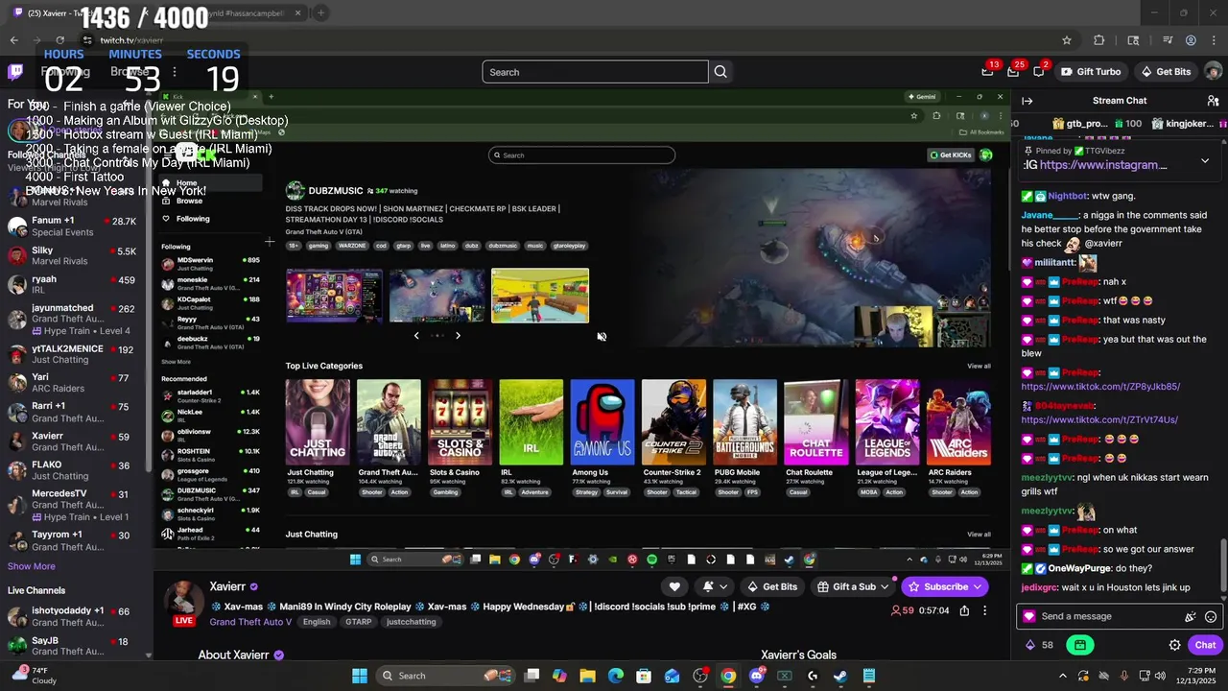Click the GTARP stream tag
Viewport: 1228px width, 691px height.
[358, 622]
